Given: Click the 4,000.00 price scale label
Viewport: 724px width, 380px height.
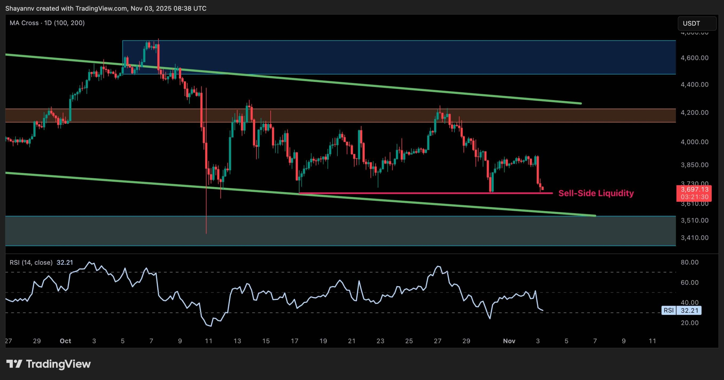Looking at the screenshot, I should pyautogui.click(x=694, y=142).
